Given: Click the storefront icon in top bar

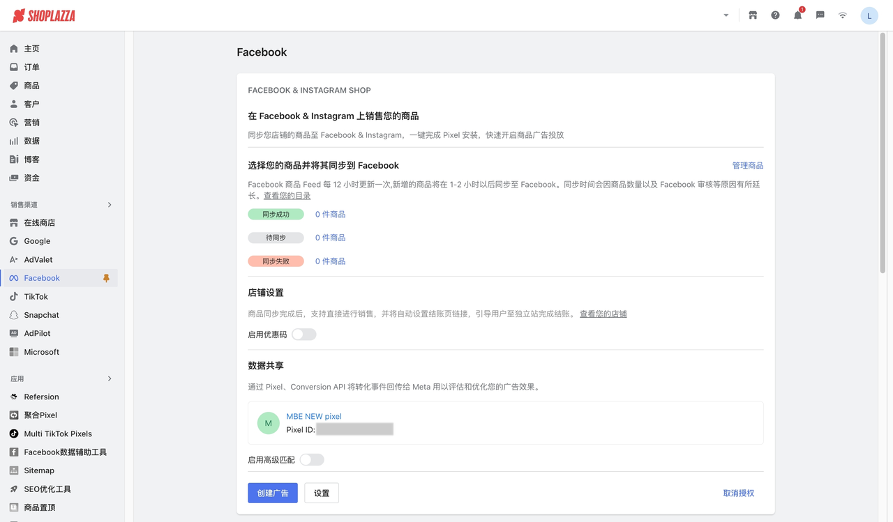Looking at the screenshot, I should [753, 15].
